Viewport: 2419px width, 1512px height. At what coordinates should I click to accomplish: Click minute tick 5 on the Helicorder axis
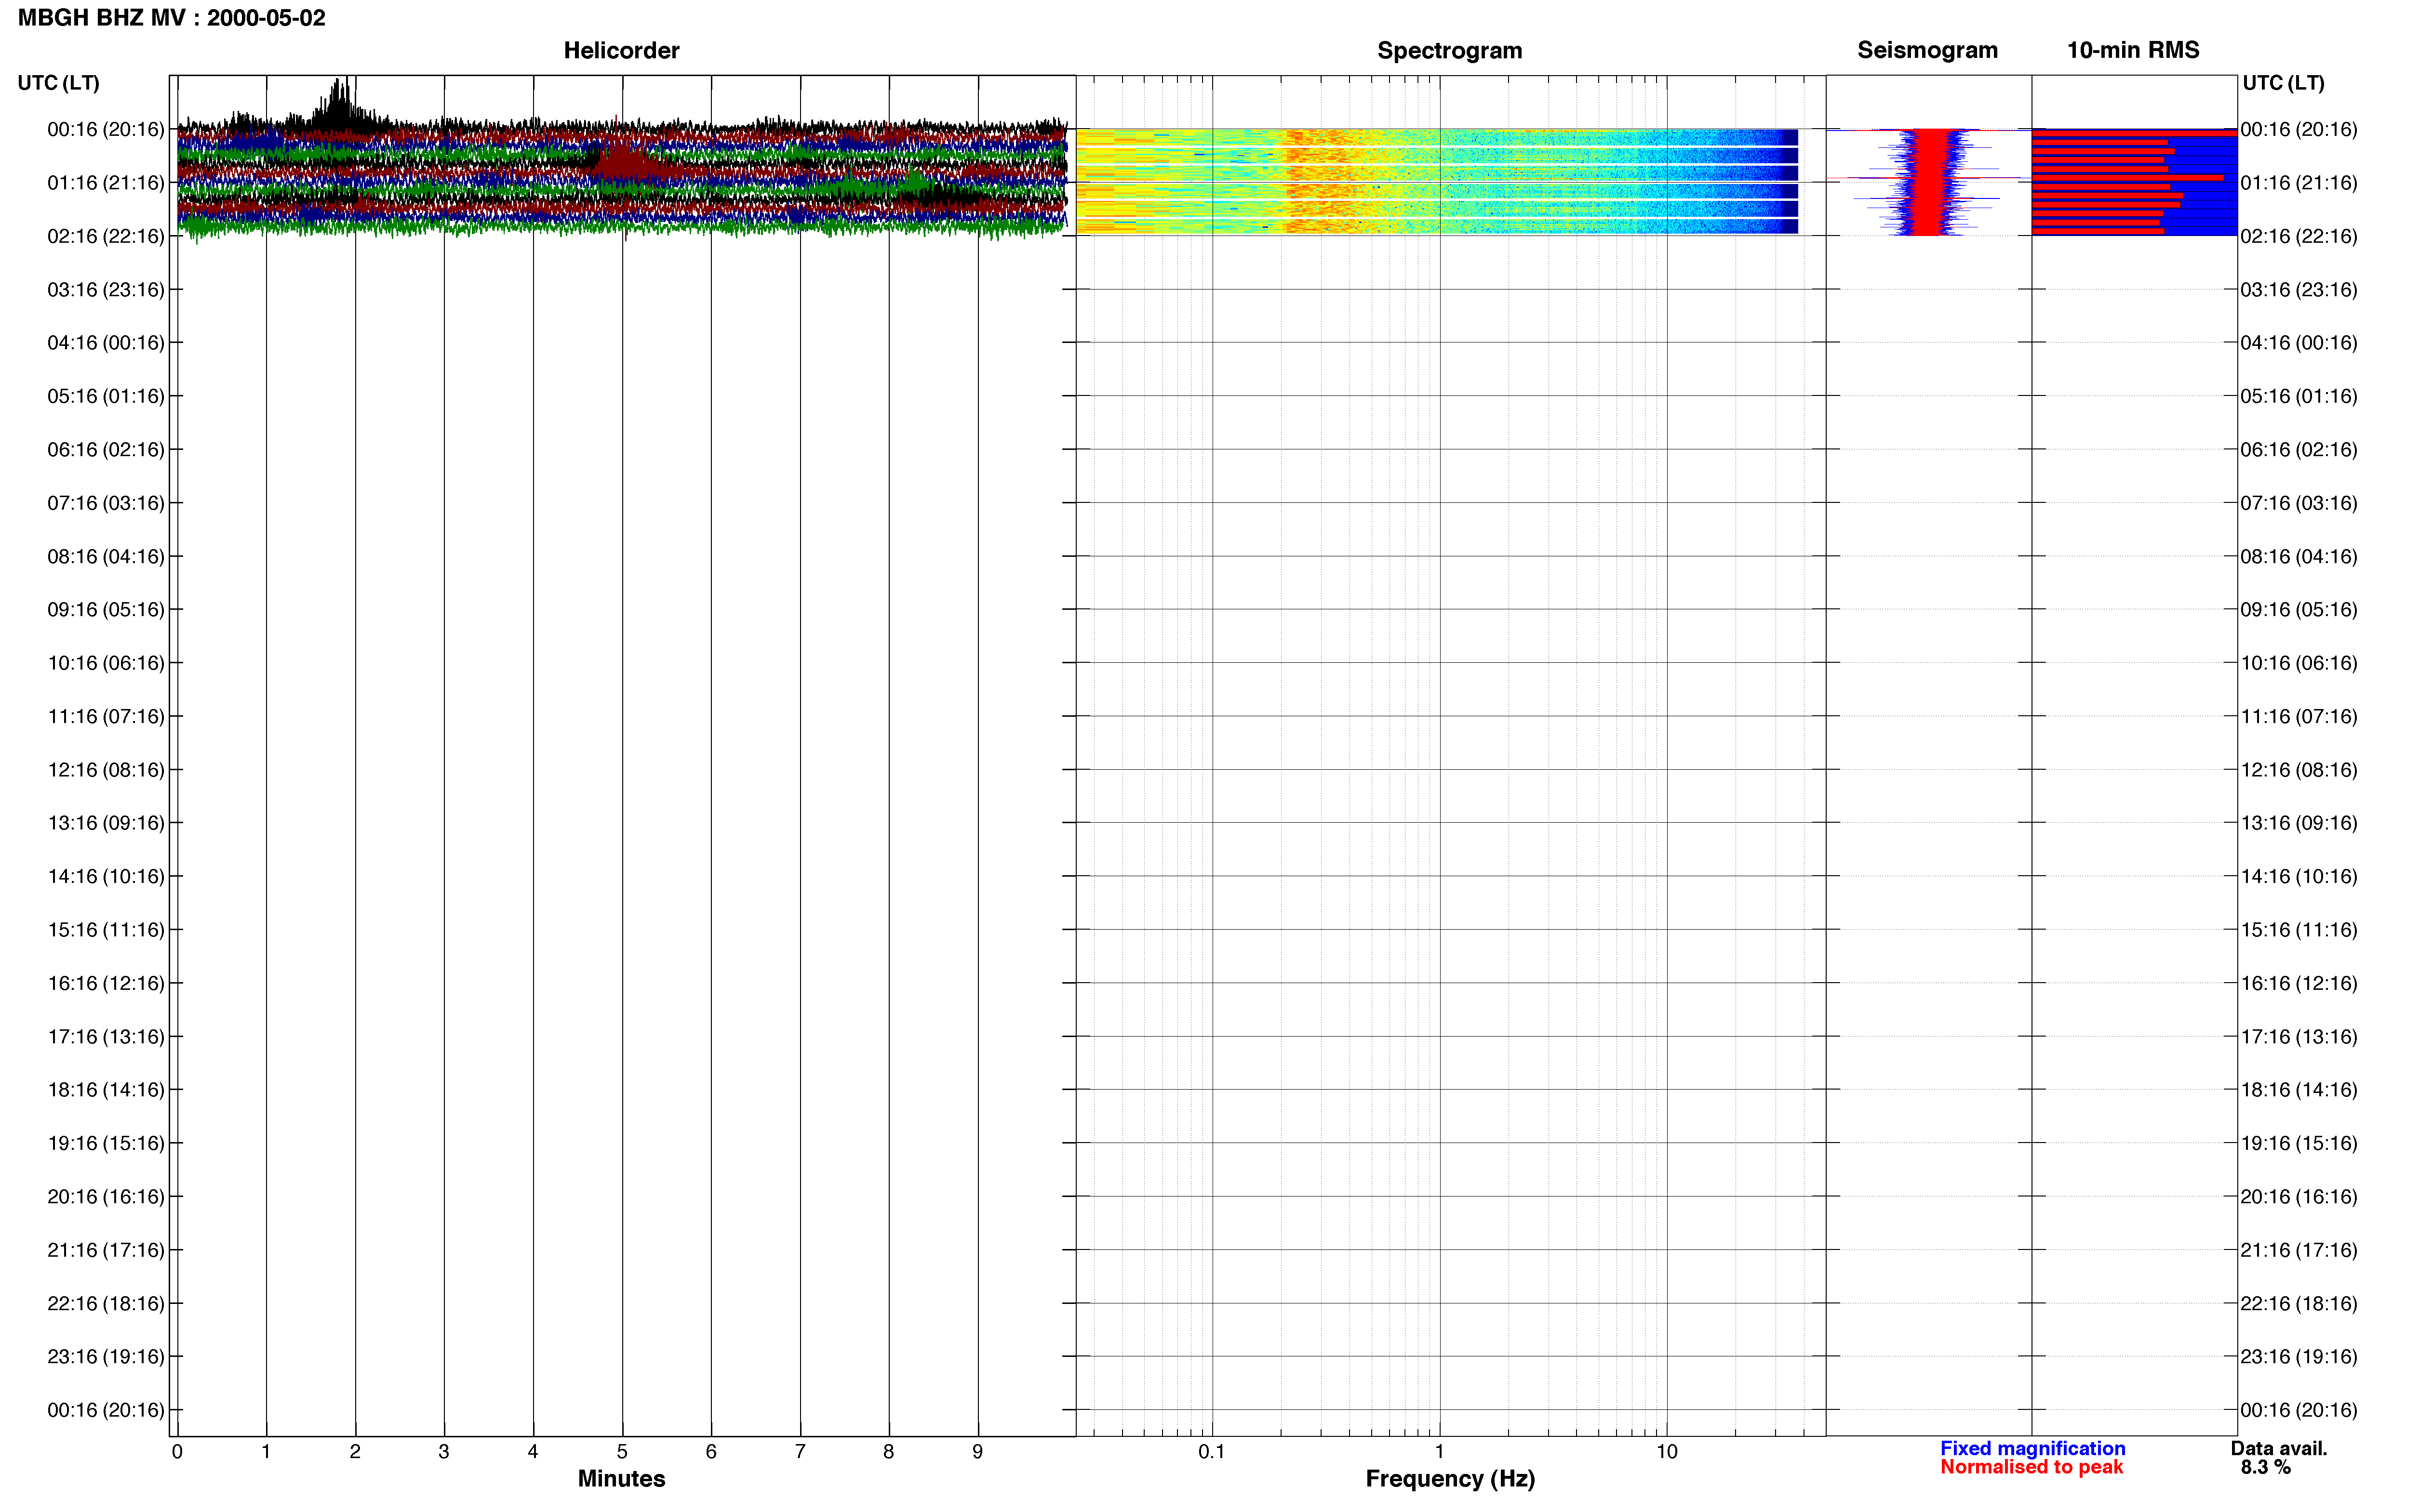point(622,1451)
